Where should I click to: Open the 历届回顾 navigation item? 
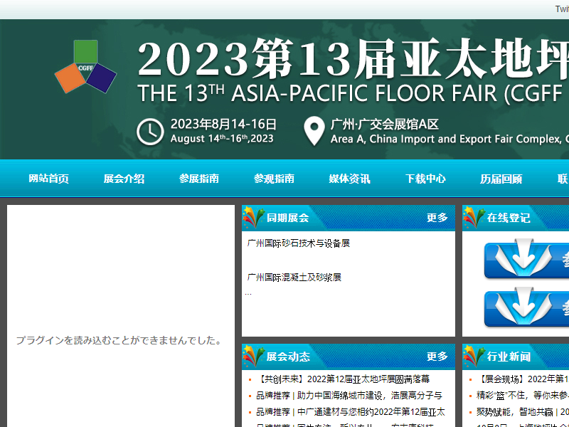click(501, 179)
